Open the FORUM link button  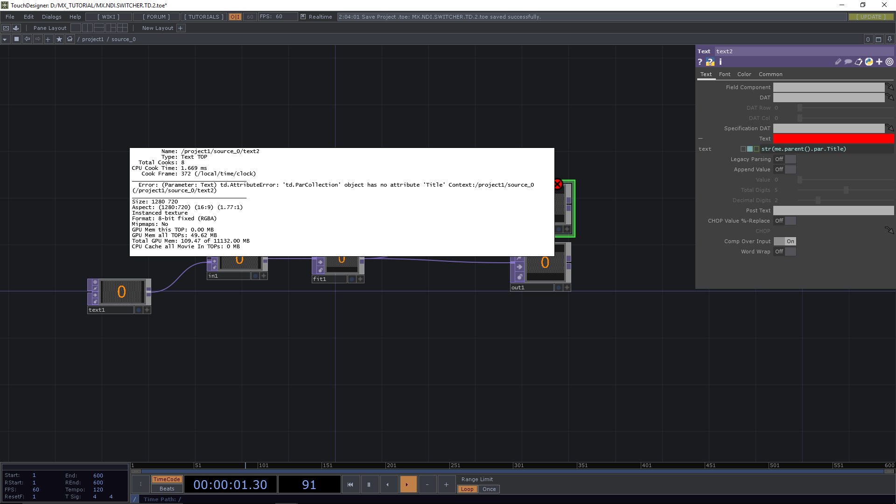[x=156, y=17]
